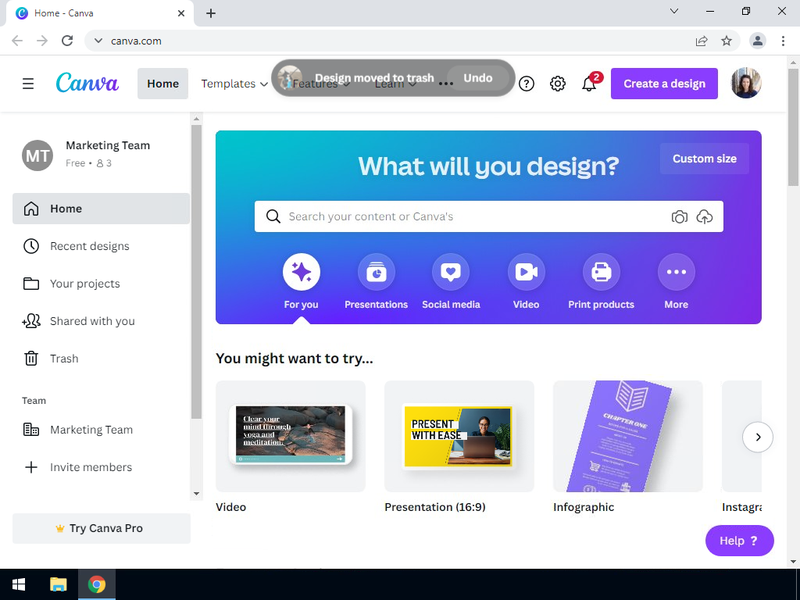The height and width of the screenshot is (600, 800).
Task: Expand the Features dropdown
Action: coord(321,84)
